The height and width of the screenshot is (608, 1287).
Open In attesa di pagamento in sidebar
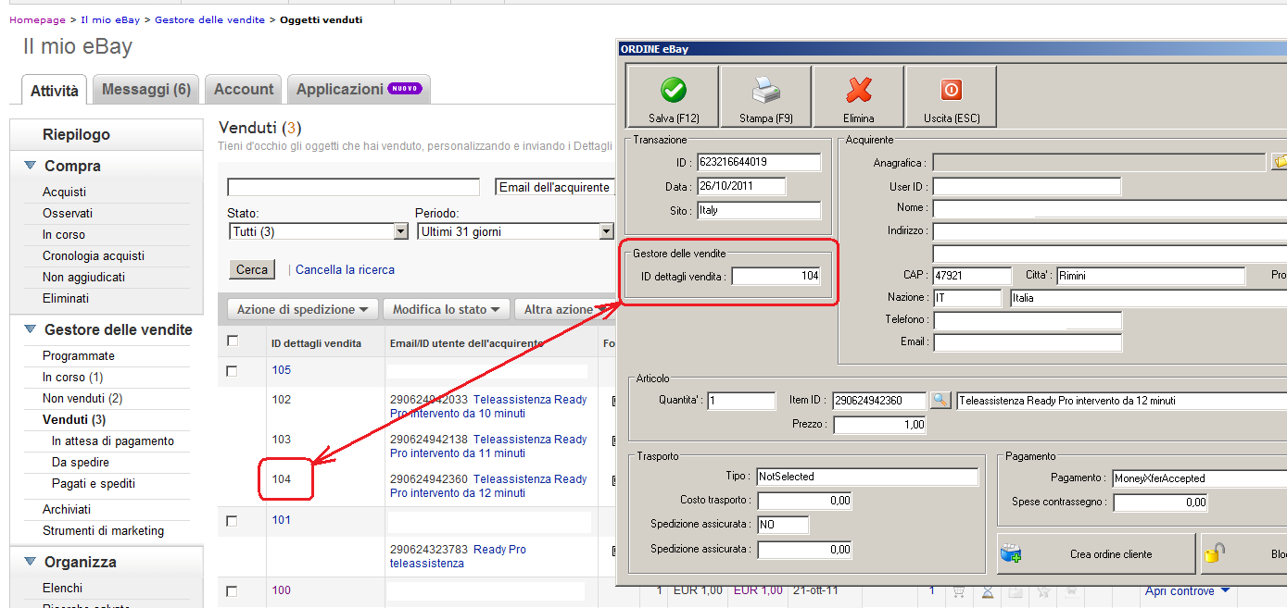113,440
